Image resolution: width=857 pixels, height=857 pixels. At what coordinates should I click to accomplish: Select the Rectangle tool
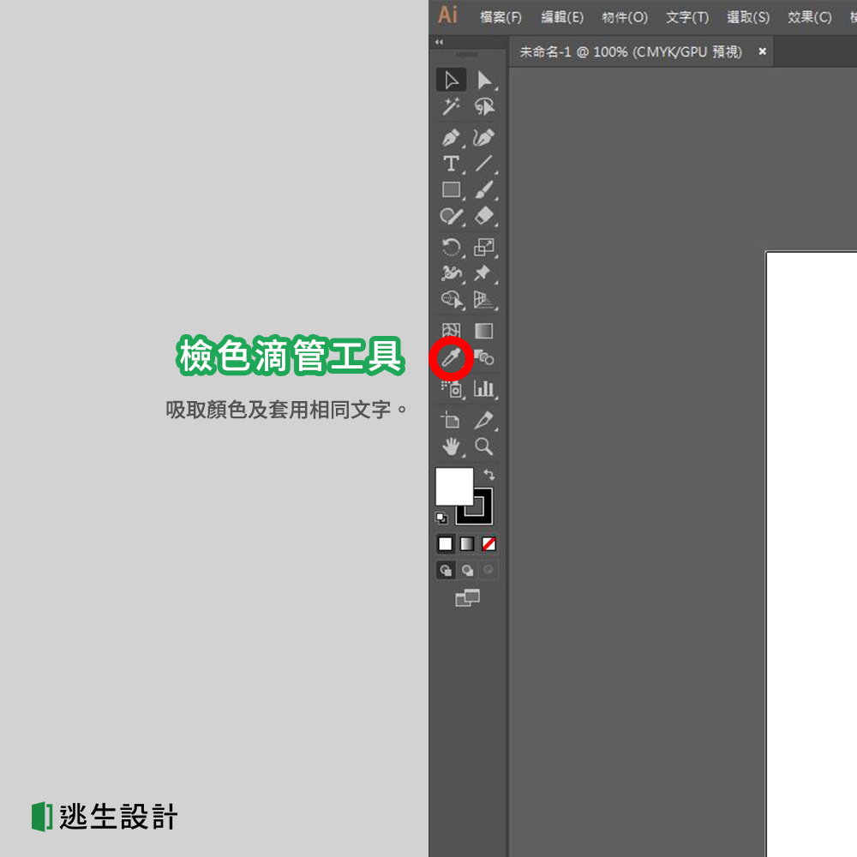(452, 189)
